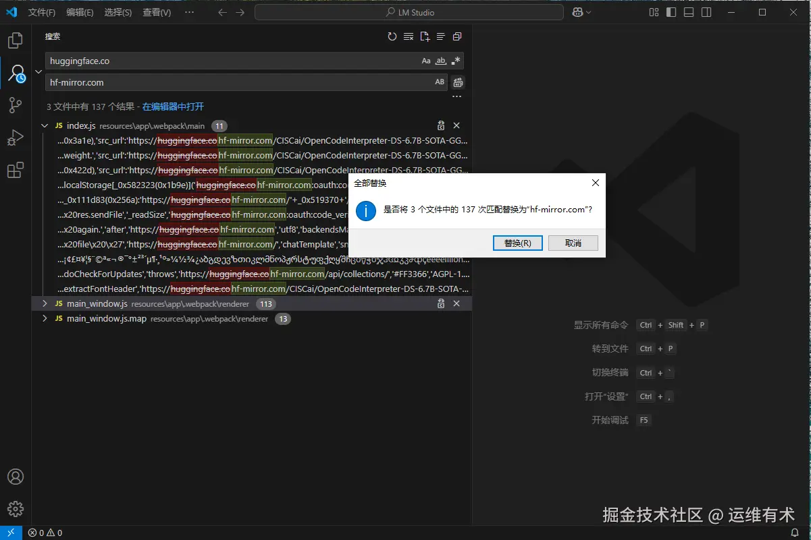Expand the main_window.js search results

click(45, 303)
